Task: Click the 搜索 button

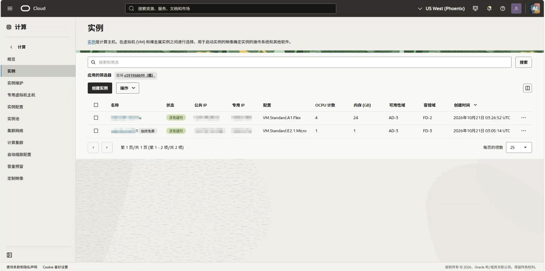Action: click(524, 62)
